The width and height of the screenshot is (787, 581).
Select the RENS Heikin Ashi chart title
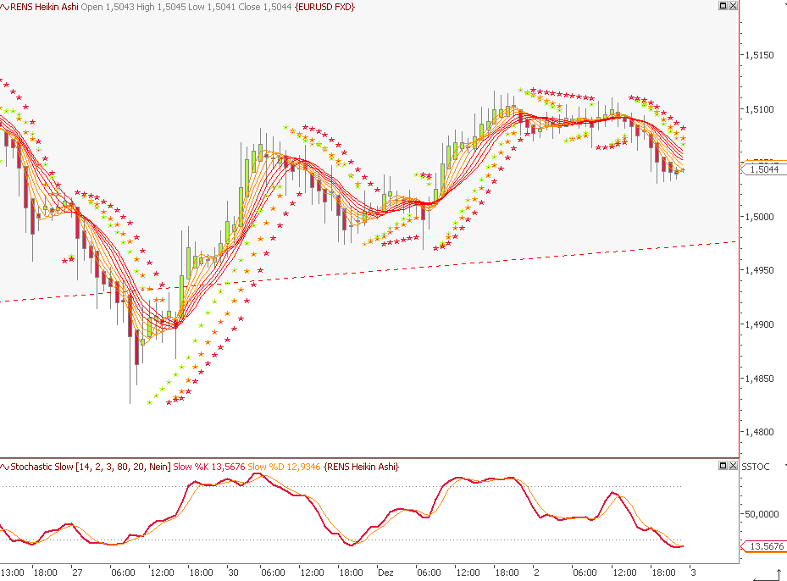(44, 7)
